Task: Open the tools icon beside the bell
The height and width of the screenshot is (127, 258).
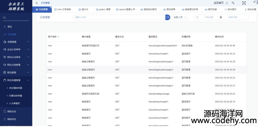Action: (x=233, y=3)
